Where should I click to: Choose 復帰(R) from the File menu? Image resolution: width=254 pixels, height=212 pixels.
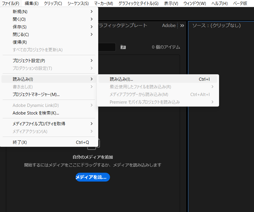(49, 42)
